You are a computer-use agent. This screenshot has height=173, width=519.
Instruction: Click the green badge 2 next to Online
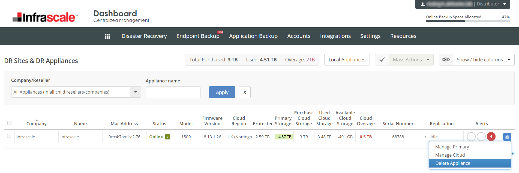(x=167, y=137)
